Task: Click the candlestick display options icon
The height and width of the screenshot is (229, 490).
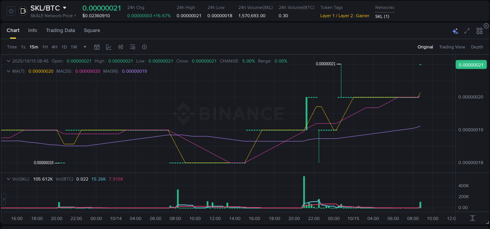Action: click(x=120, y=47)
